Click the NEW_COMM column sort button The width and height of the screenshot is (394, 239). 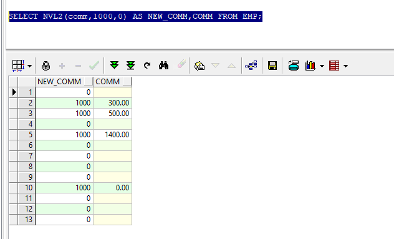(x=89, y=82)
